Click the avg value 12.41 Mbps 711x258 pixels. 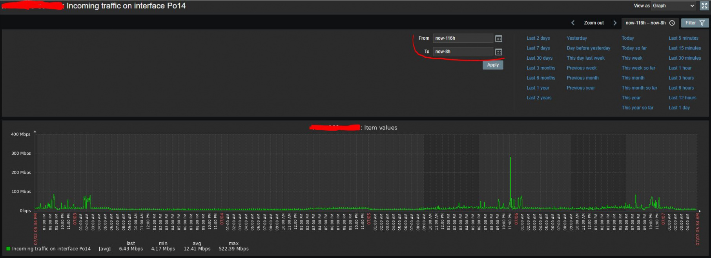(197, 249)
